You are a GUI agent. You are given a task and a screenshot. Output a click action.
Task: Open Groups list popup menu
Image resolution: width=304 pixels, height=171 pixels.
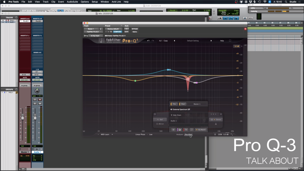(x=16, y=89)
